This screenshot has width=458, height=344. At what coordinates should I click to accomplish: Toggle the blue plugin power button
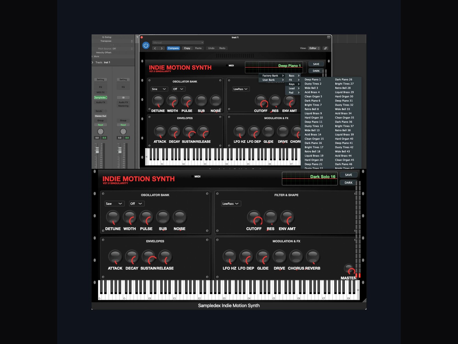click(x=146, y=45)
